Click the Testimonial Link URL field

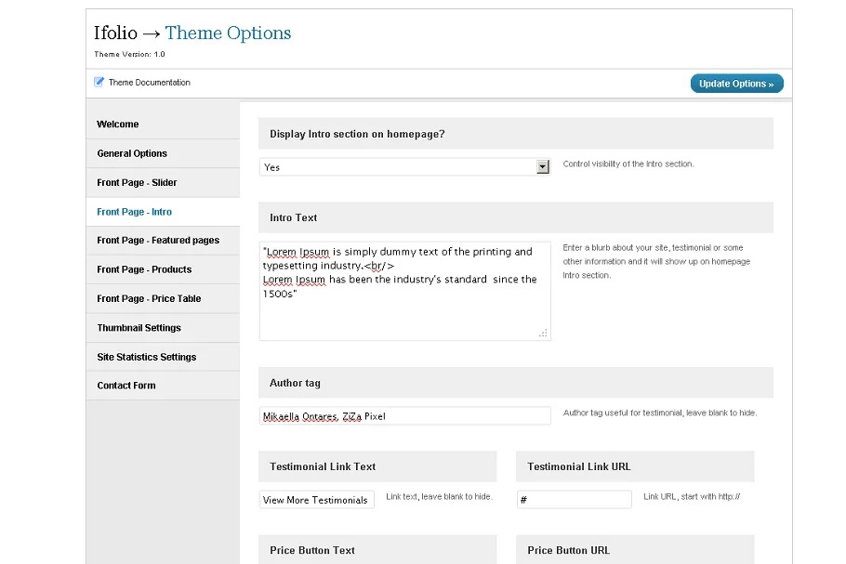click(x=574, y=500)
